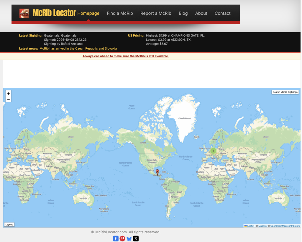The height and width of the screenshot is (242, 302).
Task: Select the red sighting pin over Guatemala
Action: coord(157,172)
